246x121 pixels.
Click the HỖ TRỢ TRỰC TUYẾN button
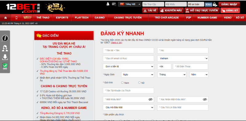point(202,10)
